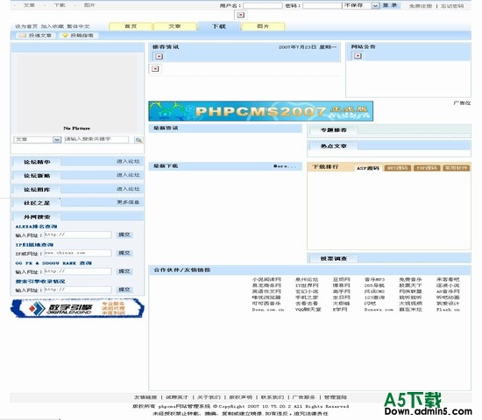This screenshot has width=482, height=420.
Task: Focus the search engine inclusion URL field
Action: pyautogui.click(x=77, y=290)
